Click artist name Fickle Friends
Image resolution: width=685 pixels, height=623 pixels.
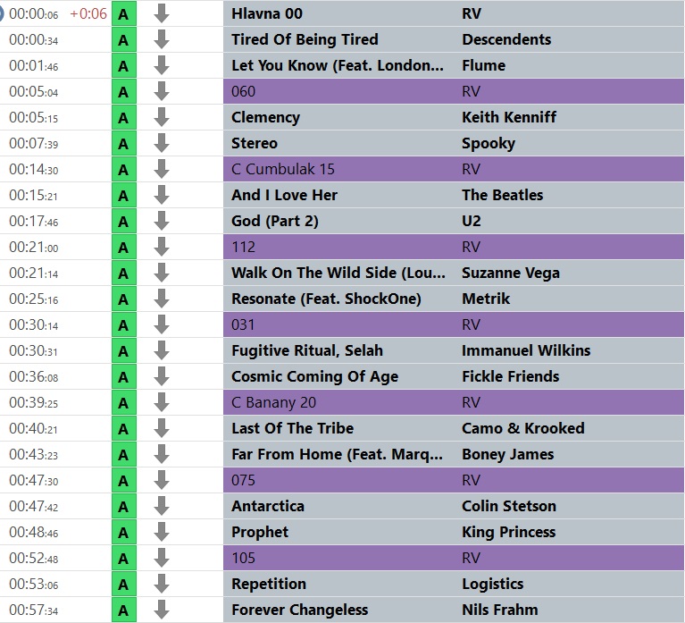(x=510, y=376)
